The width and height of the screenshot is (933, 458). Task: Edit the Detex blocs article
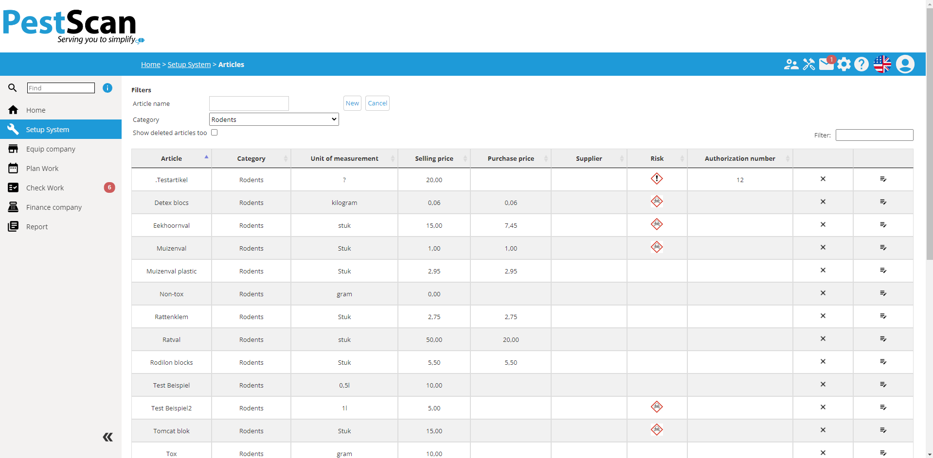coord(883,202)
